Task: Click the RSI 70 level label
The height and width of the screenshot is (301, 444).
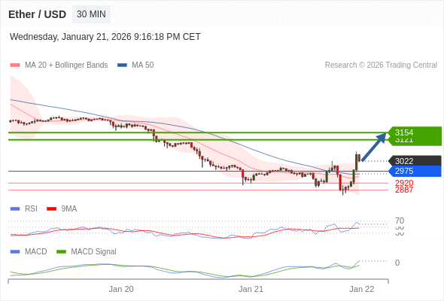Action: click(x=400, y=220)
